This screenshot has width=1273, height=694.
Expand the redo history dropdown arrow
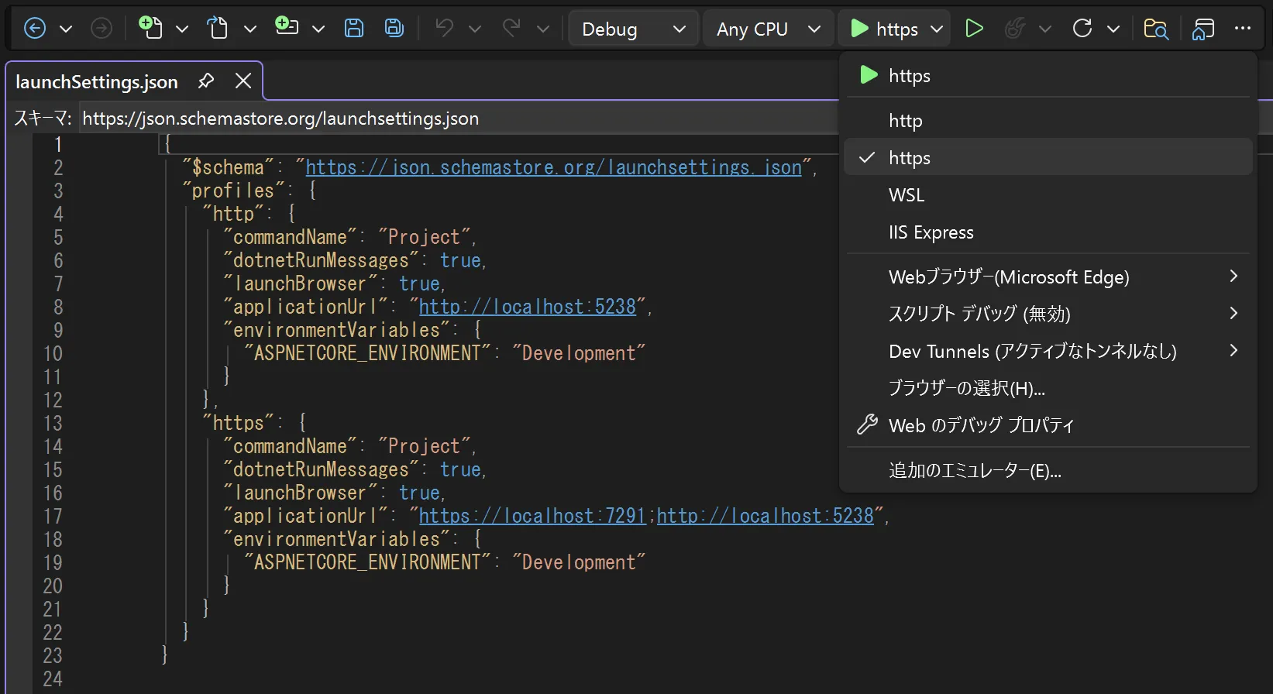543,29
